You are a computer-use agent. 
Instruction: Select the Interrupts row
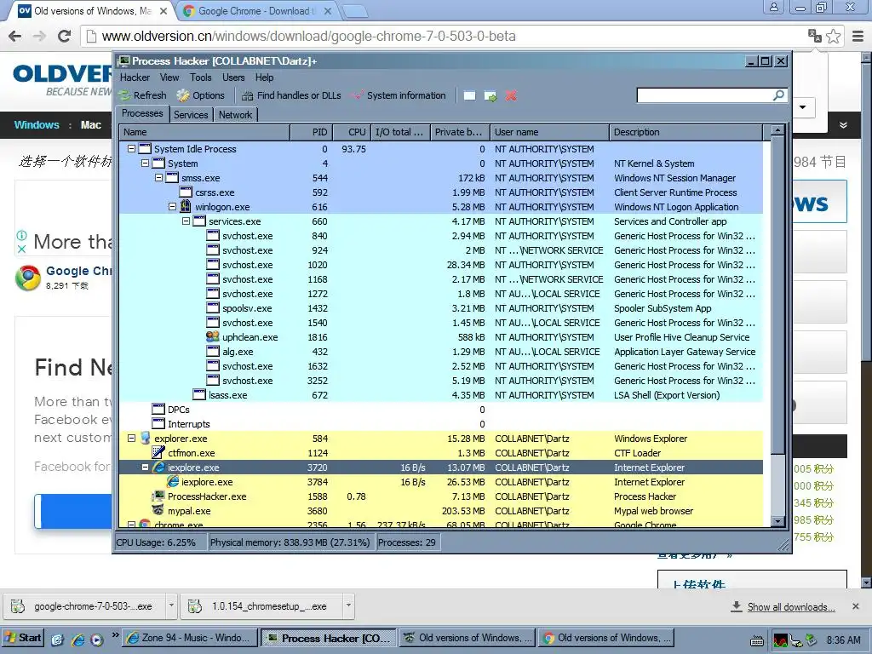tap(441, 424)
